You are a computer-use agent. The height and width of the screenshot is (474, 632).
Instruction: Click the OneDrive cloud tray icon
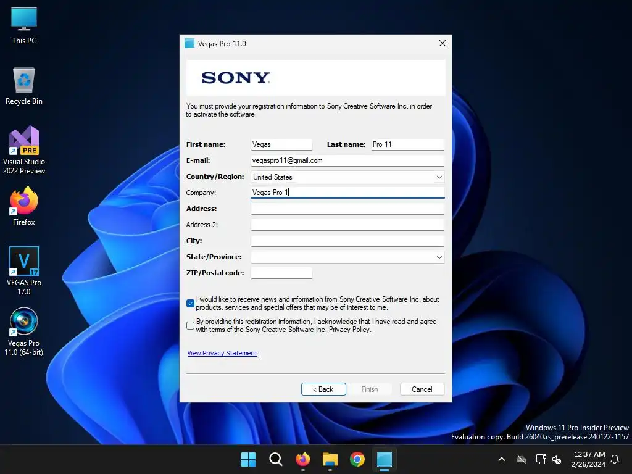(x=522, y=459)
